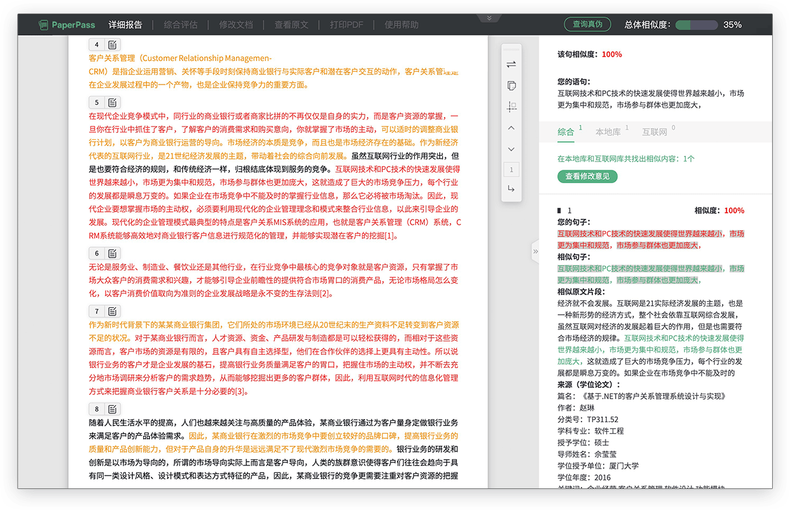Click the highlighted text under 您的句子
Screen dimensions: 790x510
click(650, 239)
